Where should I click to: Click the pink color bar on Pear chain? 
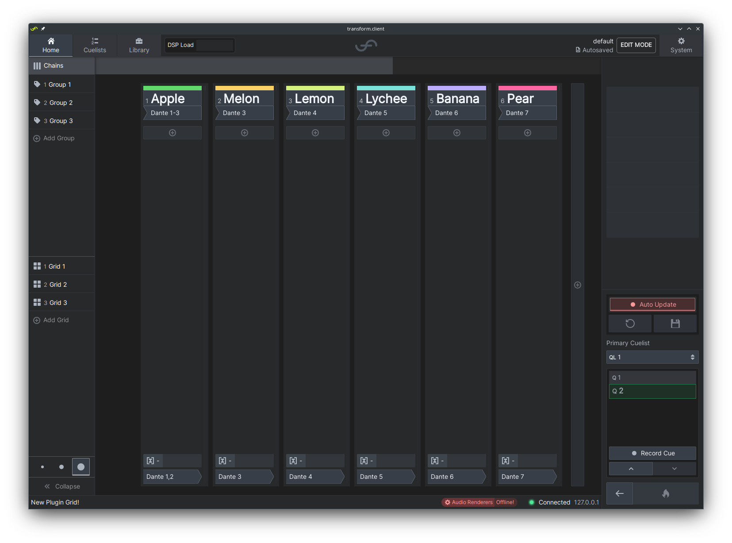pos(528,88)
